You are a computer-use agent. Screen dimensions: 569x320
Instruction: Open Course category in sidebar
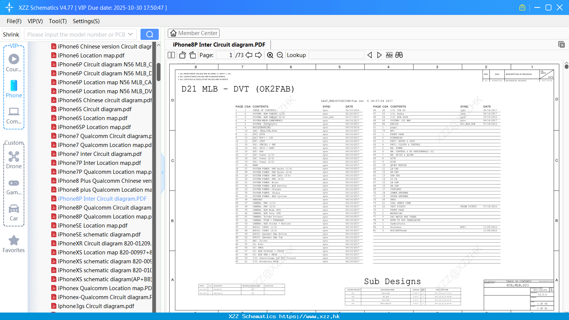click(14, 63)
